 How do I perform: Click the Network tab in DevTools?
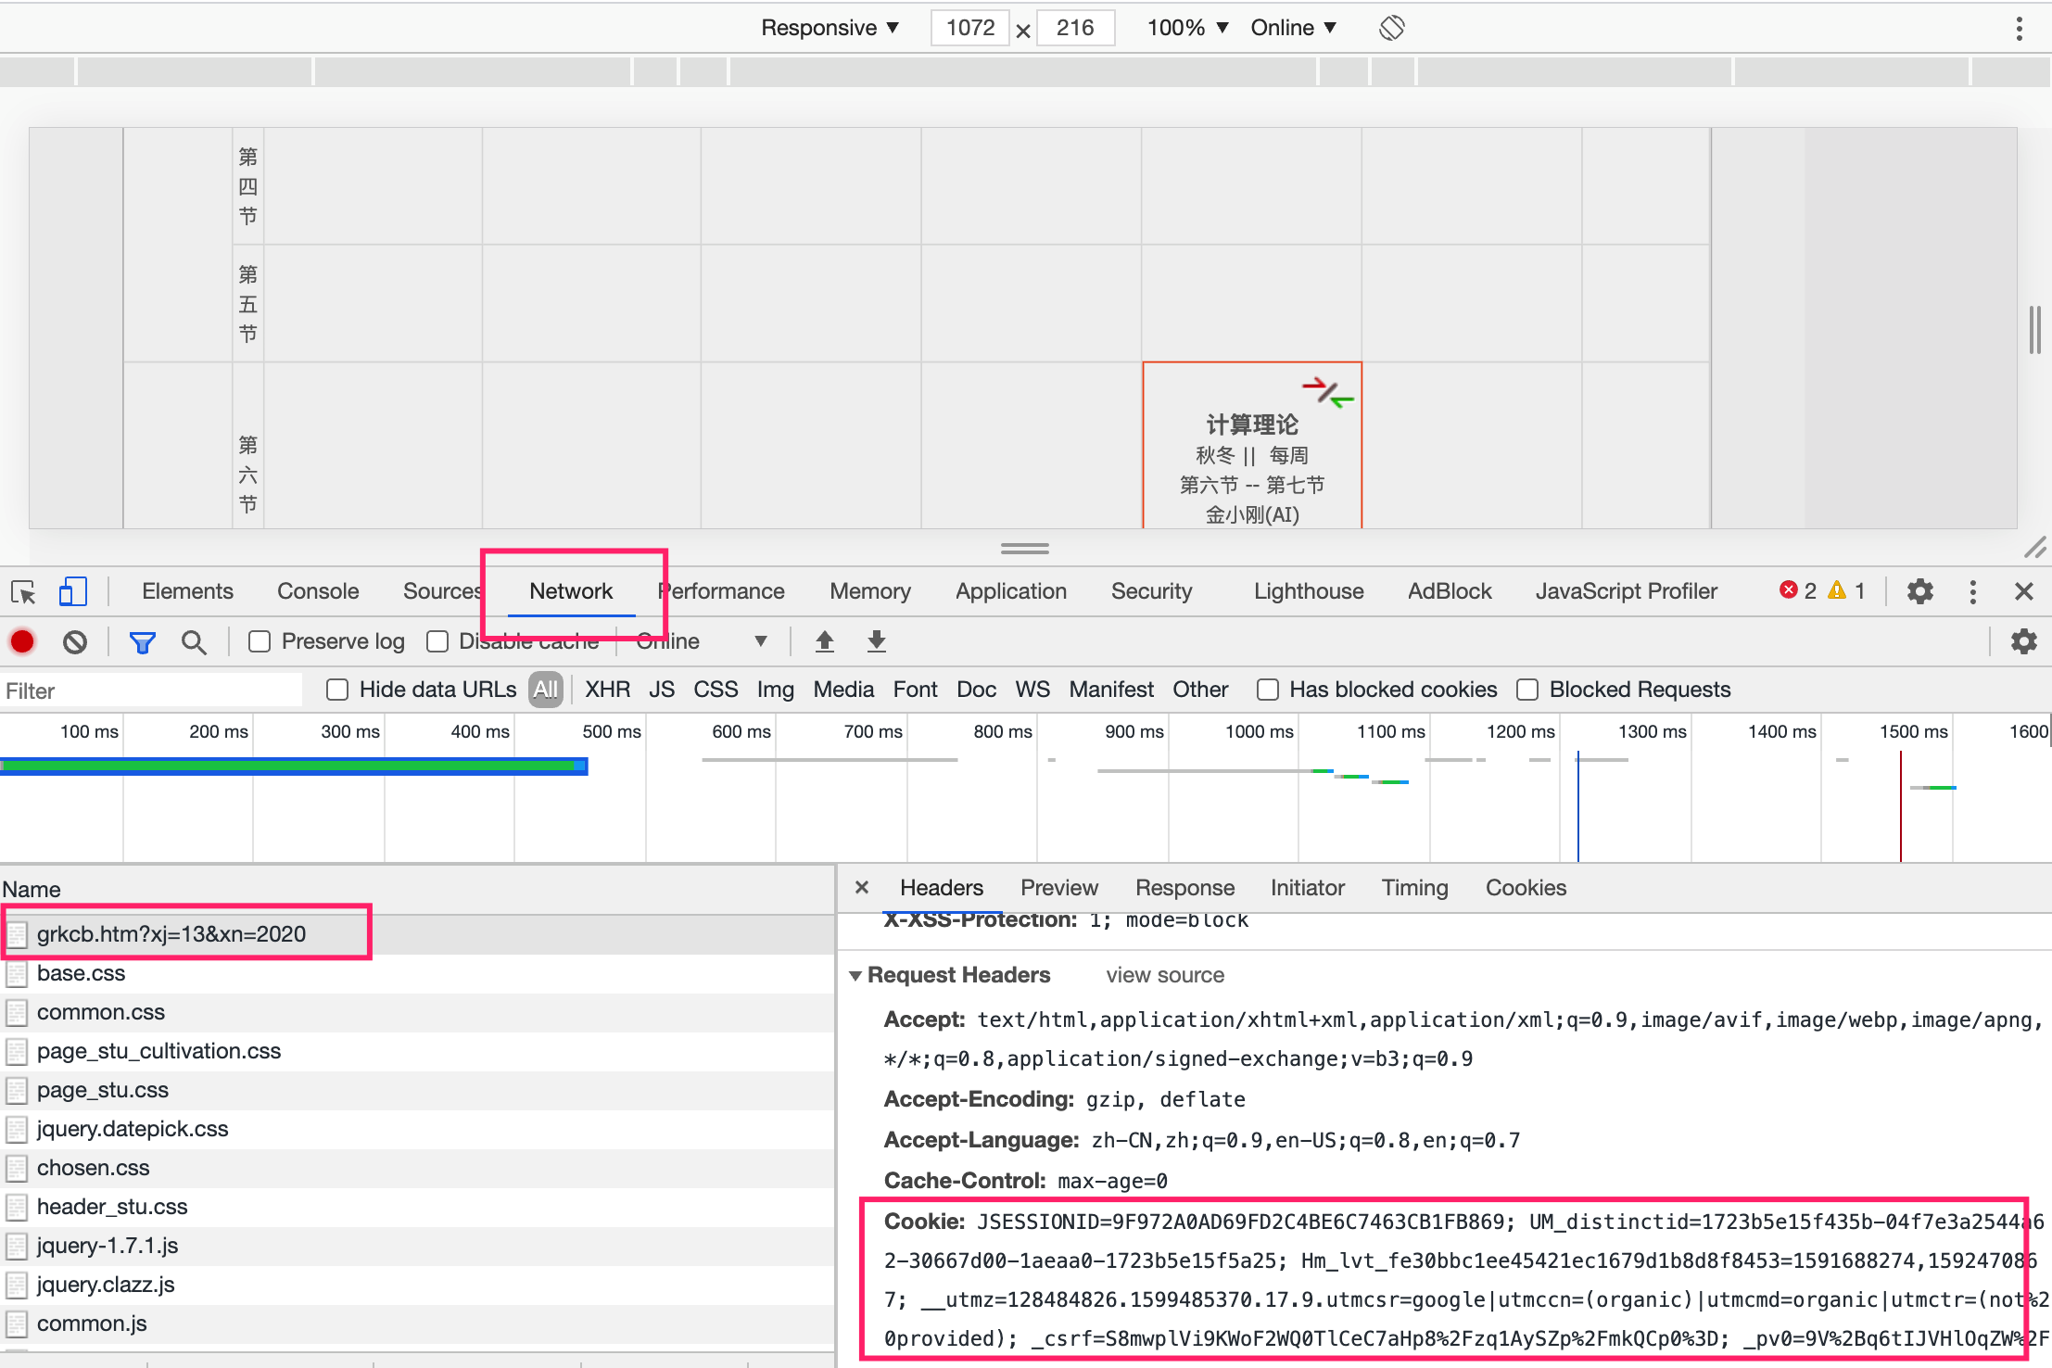(571, 591)
